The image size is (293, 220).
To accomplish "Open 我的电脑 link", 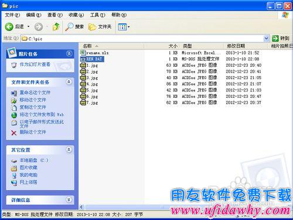I will (x=29, y=175).
